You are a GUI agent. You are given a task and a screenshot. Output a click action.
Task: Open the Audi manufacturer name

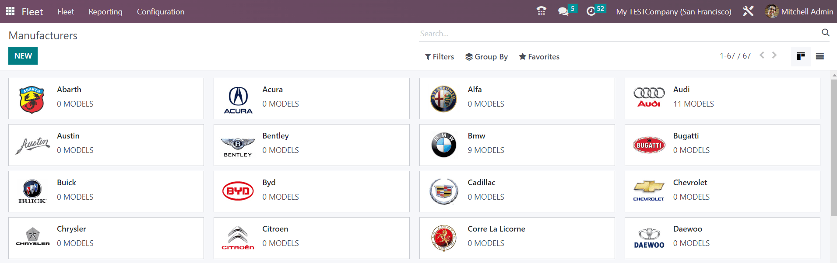click(x=681, y=90)
